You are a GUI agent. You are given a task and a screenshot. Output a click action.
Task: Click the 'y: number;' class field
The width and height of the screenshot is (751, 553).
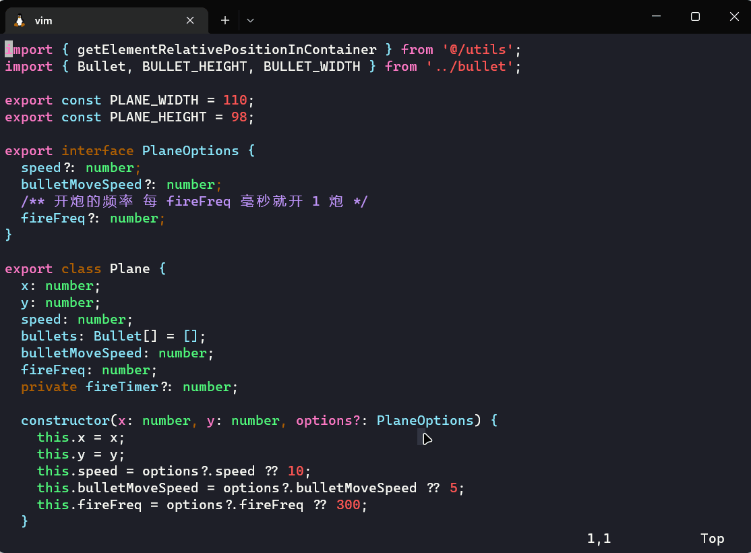[x=61, y=302]
